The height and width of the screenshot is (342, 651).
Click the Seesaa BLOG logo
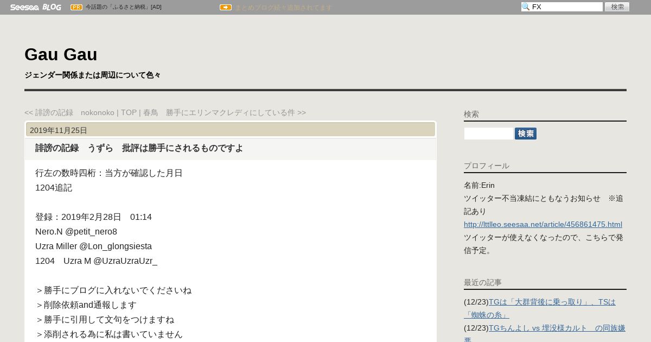pyautogui.click(x=35, y=7)
